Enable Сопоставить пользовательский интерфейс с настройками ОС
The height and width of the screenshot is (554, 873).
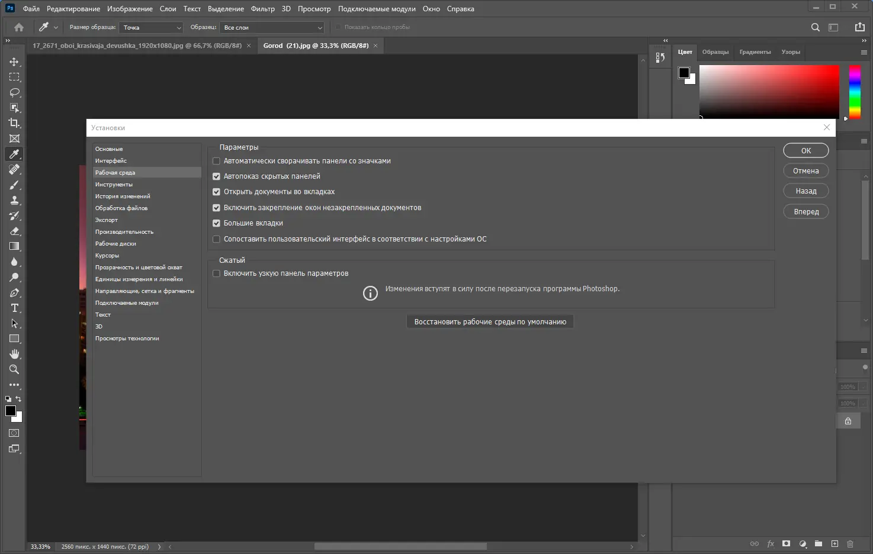(x=216, y=239)
